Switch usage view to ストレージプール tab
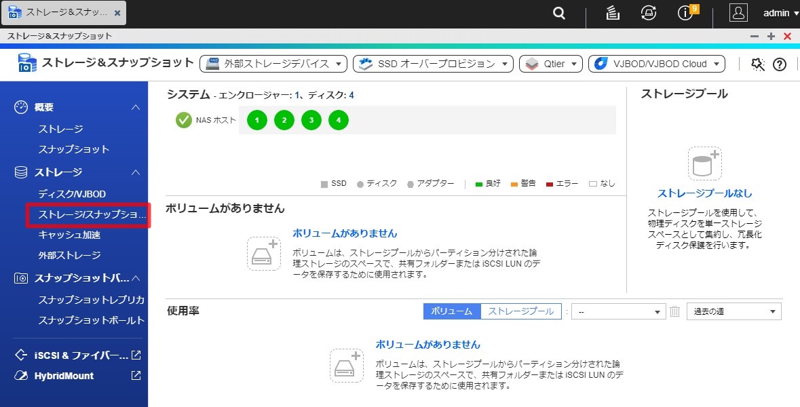 tap(521, 311)
